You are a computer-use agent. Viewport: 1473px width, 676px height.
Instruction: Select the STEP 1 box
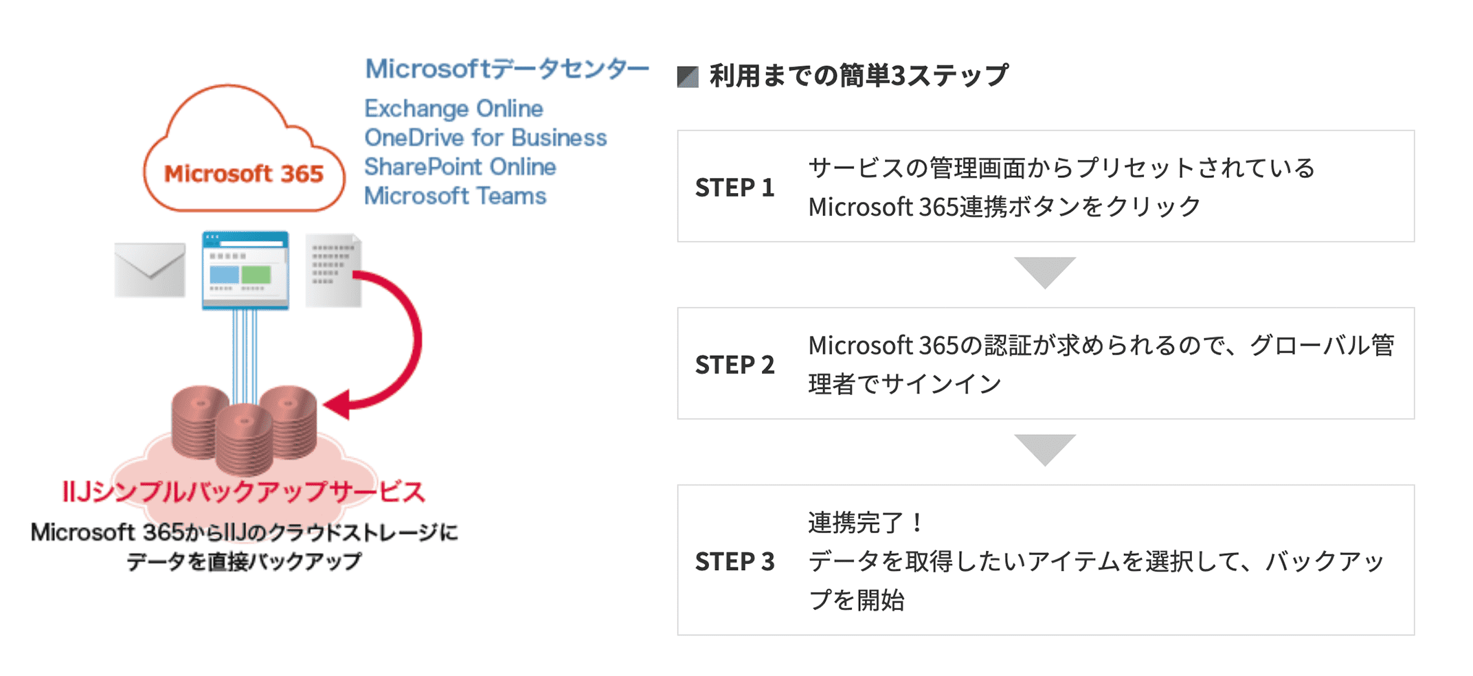[1045, 186]
